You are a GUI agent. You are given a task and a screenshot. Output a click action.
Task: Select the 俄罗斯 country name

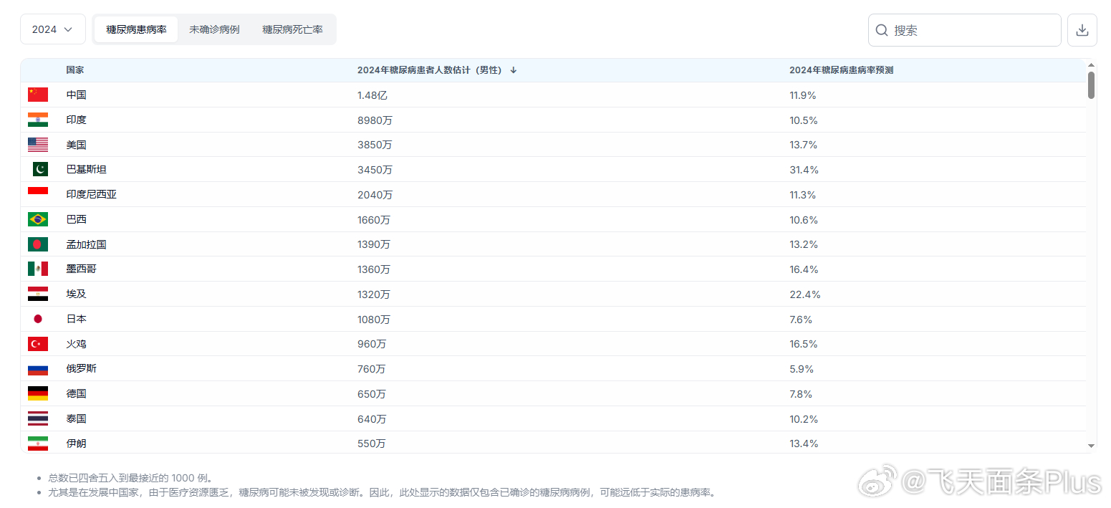pos(81,368)
